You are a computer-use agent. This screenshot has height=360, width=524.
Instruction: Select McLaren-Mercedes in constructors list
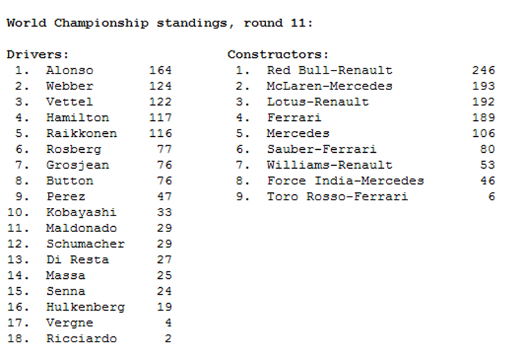click(x=329, y=86)
